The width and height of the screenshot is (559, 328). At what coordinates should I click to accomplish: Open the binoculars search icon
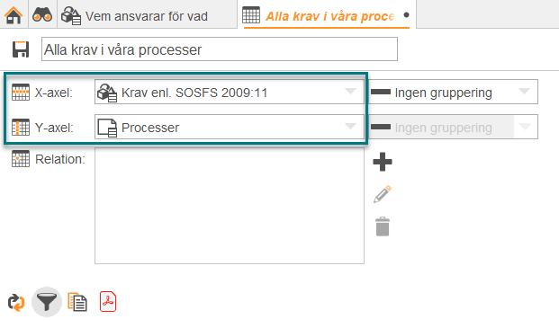tap(42, 15)
